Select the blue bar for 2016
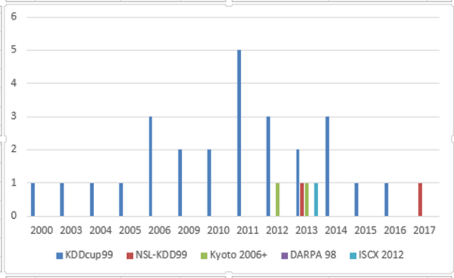The image size is (454, 278). tap(386, 200)
